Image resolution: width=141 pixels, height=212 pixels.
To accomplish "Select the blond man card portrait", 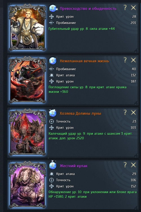I will (27, 28).
